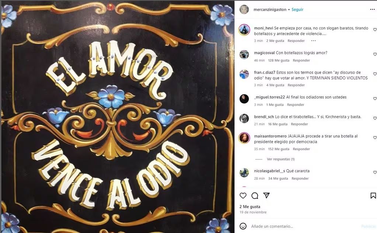The image size is (377, 233).
Task: Share post via paper plane icon
Action: 266,195
